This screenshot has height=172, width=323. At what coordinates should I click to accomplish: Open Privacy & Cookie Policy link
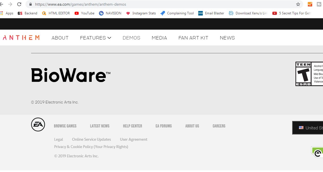(x=91, y=147)
